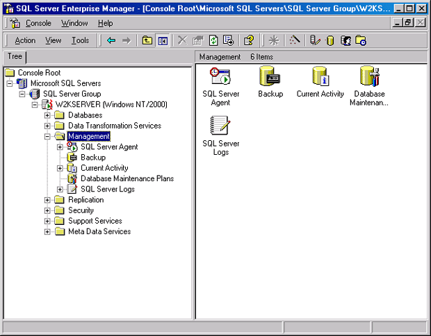Select Security label in tree
Image resolution: width=431 pixels, height=336 pixels.
pyautogui.click(x=81, y=210)
